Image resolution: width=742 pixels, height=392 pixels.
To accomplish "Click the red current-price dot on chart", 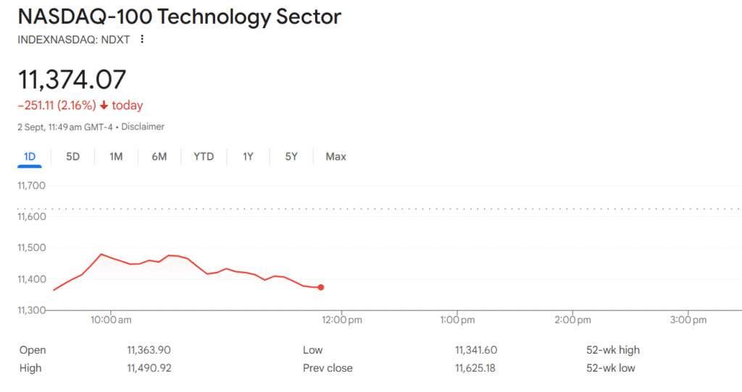I will (321, 287).
